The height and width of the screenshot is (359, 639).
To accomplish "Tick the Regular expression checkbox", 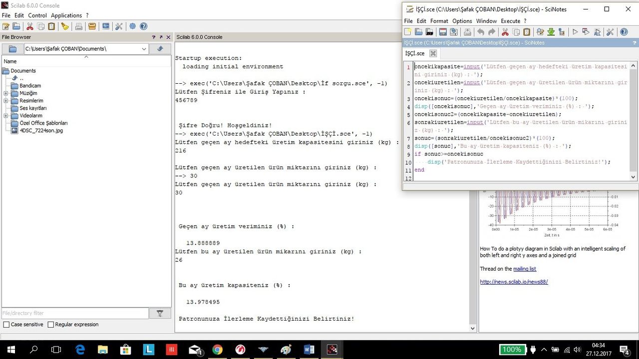I will point(50,325).
